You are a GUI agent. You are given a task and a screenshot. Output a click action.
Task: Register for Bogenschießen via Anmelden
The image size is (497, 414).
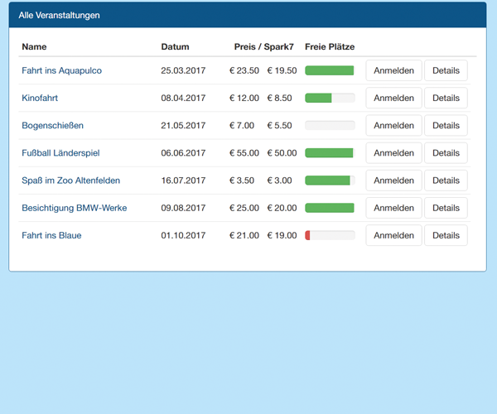click(x=393, y=125)
